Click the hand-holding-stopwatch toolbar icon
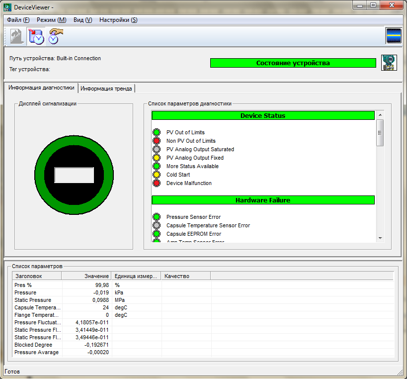 pyautogui.click(x=56, y=36)
